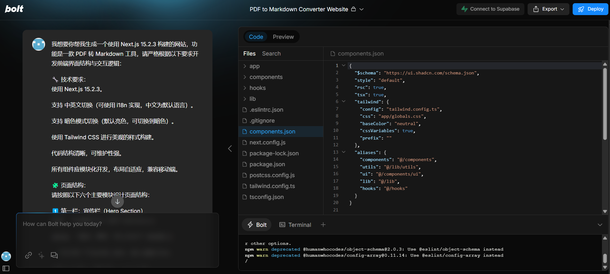The image size is (610, 274).
Task: Open next.config.js file
Action: pyautogui.click(x=281, y=142)
